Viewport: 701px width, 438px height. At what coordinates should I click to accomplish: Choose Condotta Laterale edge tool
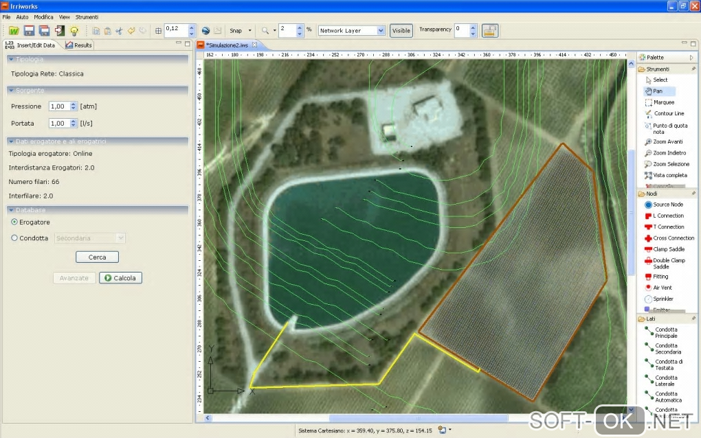click(661, 381)
